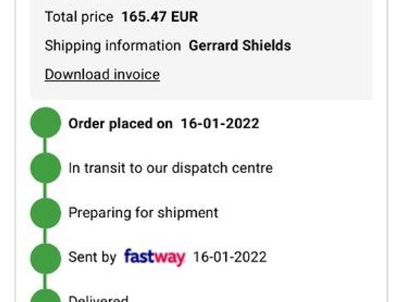402x302 pixels.
Task: Click the Total price label
Action: 80,17
